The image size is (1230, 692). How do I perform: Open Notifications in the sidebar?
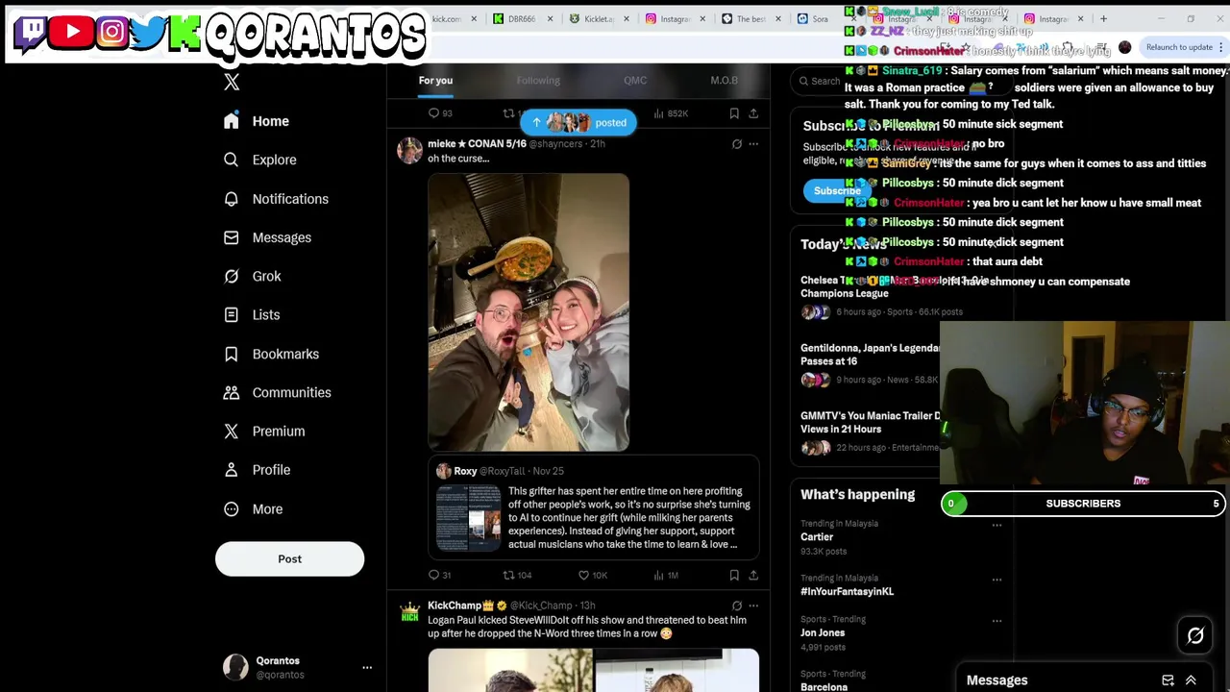[276, 199]
